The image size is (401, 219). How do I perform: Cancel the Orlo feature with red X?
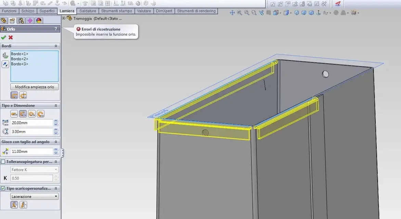(x=11, y=37)
